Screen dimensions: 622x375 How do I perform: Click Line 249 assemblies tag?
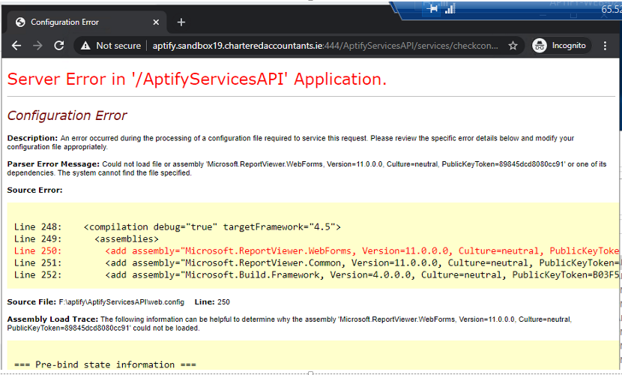(x=86, y=239)
